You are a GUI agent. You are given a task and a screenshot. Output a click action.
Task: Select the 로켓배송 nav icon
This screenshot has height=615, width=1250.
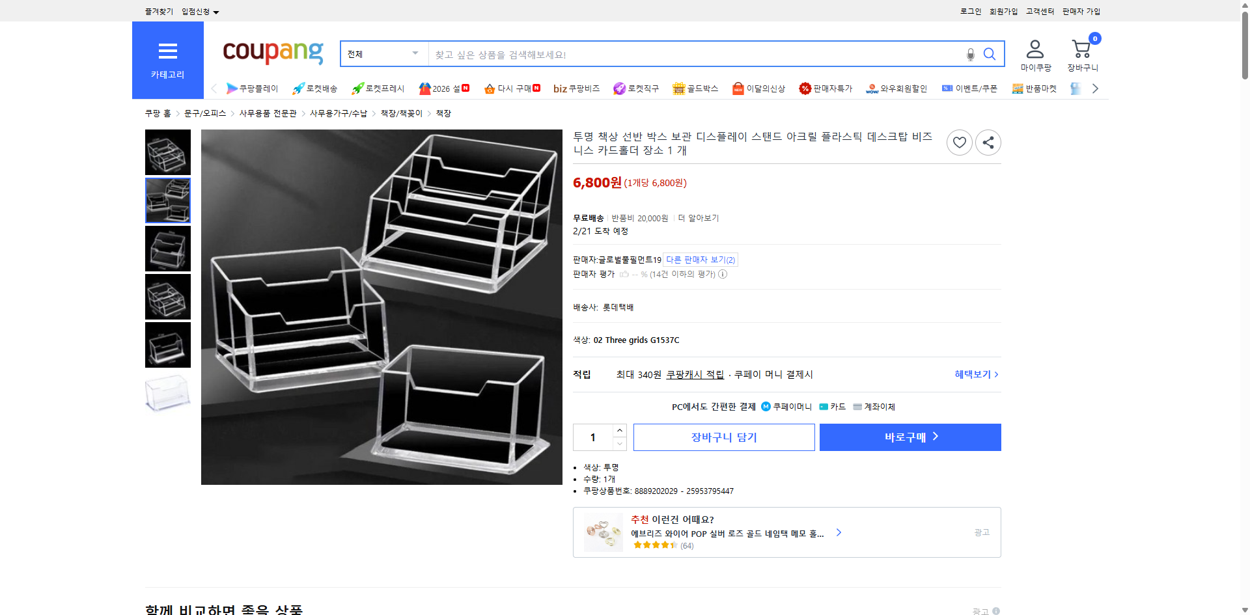pos(298,89)
